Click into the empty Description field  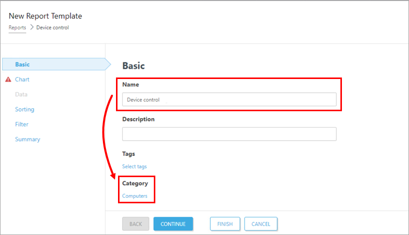click(x=229, y=134)
